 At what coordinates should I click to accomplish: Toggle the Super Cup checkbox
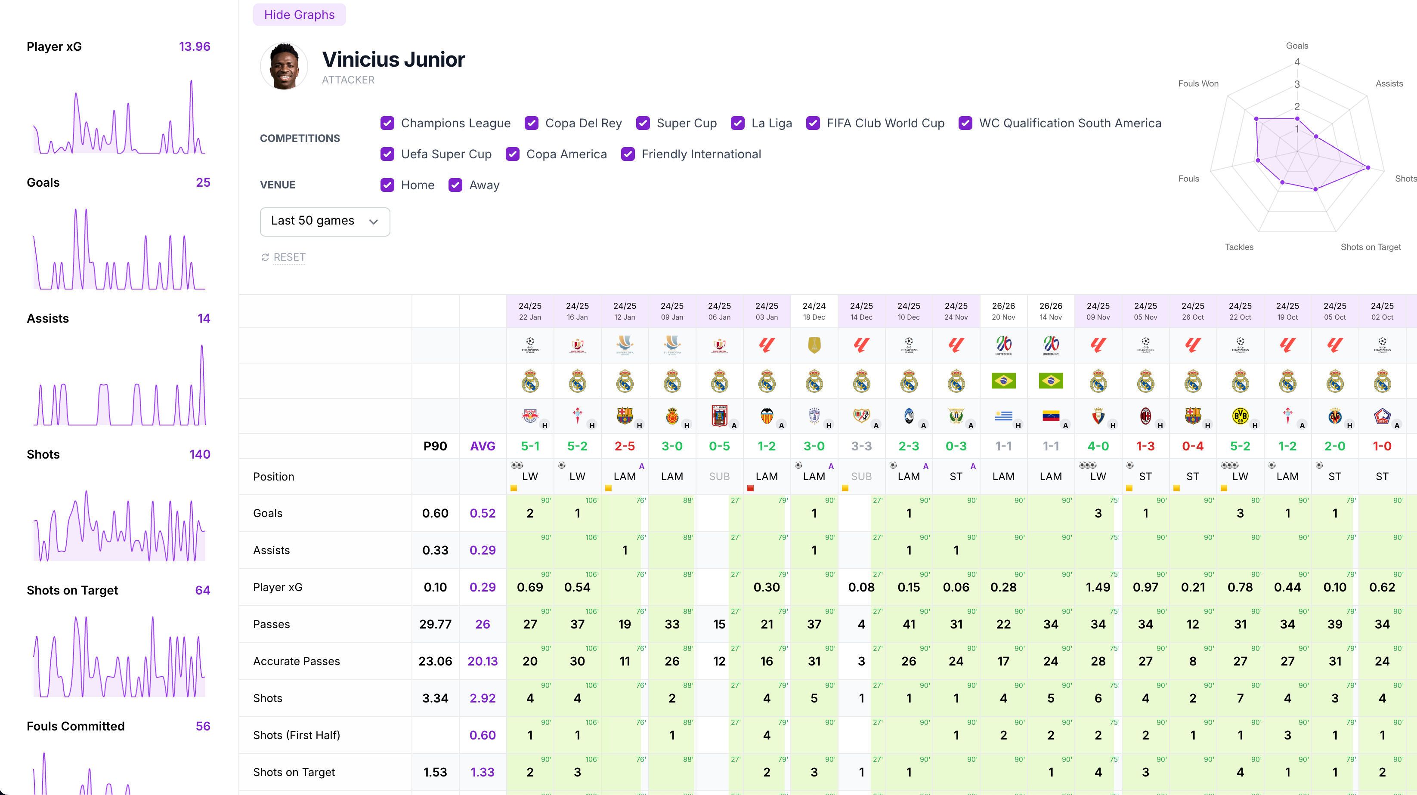643,123
